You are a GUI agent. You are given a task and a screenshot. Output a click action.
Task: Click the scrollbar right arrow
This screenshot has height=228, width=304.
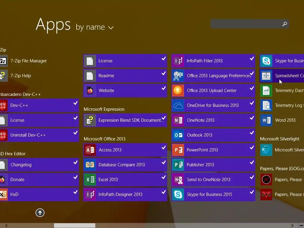point(292,226)
